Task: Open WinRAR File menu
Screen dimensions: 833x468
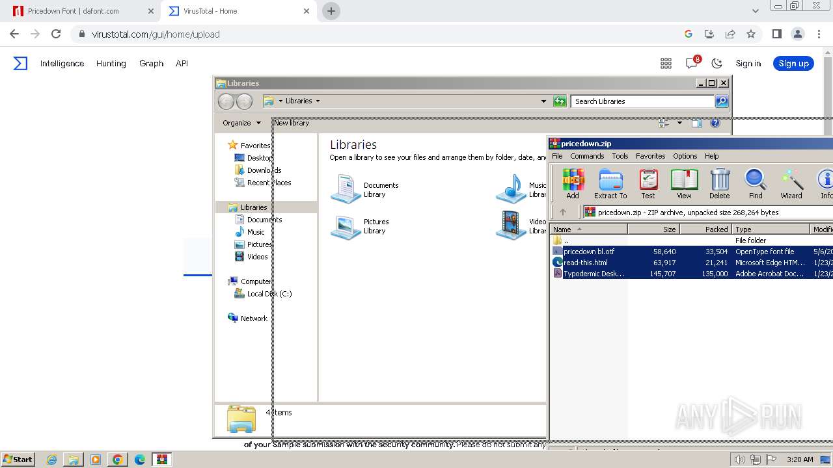Action: 557,156
